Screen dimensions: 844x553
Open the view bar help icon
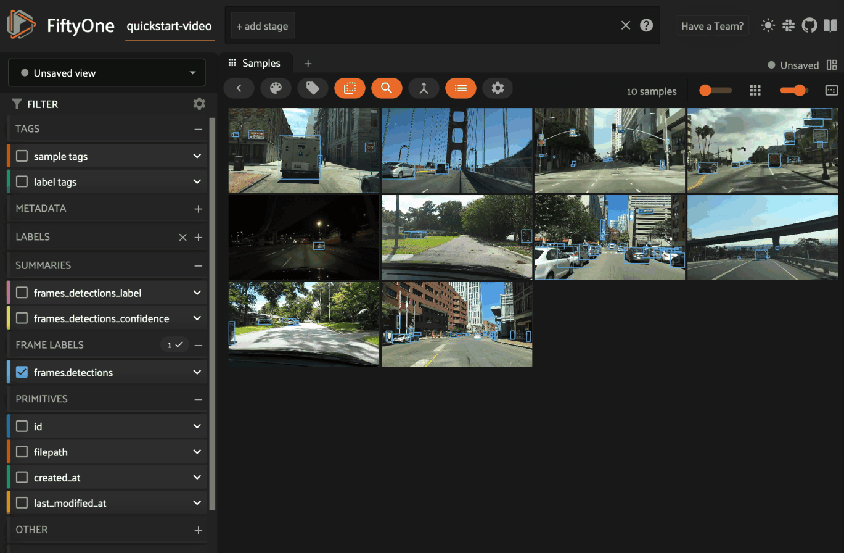tap(646, 25)
